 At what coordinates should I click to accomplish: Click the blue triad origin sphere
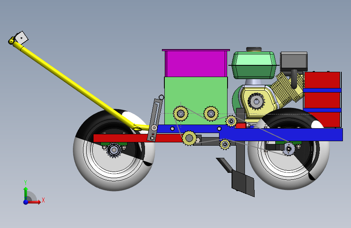[26, 202]
